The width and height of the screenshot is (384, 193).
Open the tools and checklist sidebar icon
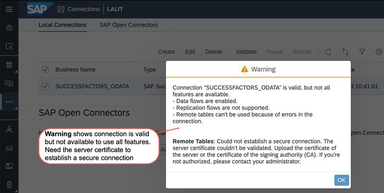click(x=9, y=83)
